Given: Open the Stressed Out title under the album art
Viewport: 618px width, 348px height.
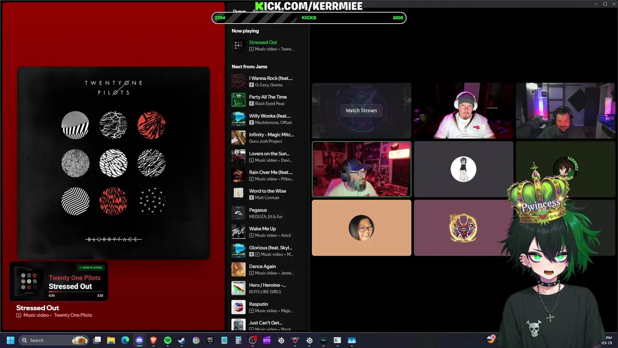Looking at the screenshot, I should (38, 308).
